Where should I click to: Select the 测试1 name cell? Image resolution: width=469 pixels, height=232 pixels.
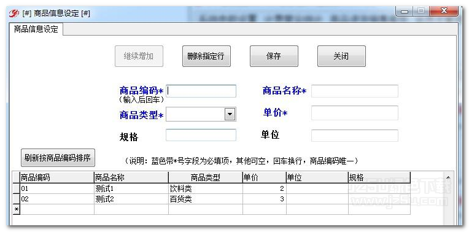click(131, 188)
